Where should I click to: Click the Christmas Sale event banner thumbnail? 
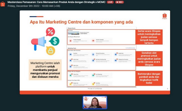coord(73,33)
